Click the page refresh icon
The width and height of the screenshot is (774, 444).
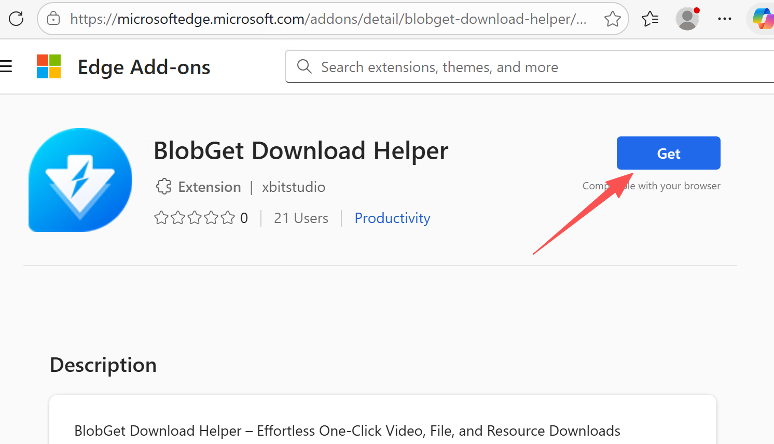click(16, 19)
